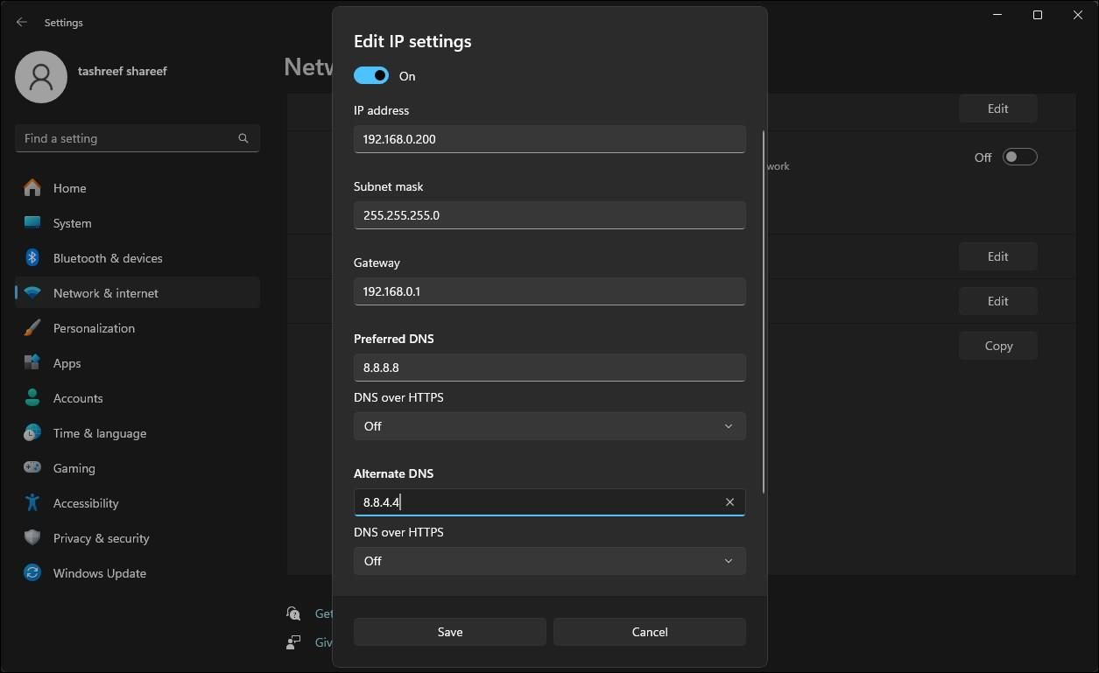Screen dimensions: 1099x673
Task: Turn off the Edit IP settings toggle
Action: [370, 75]
